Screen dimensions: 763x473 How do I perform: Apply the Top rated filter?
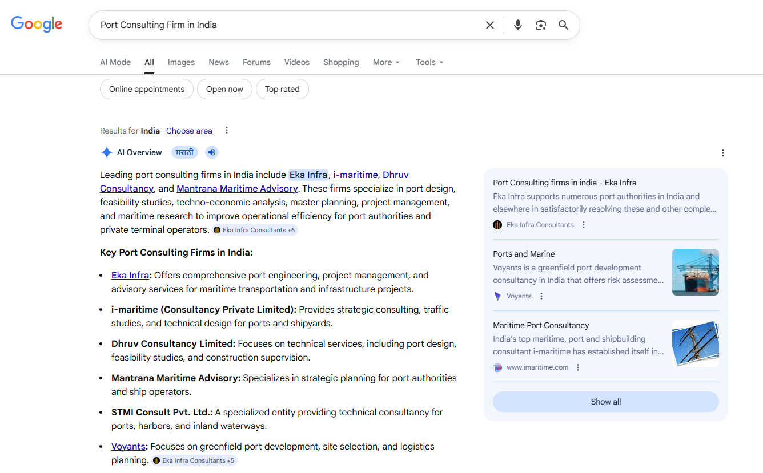pos(282,89)
